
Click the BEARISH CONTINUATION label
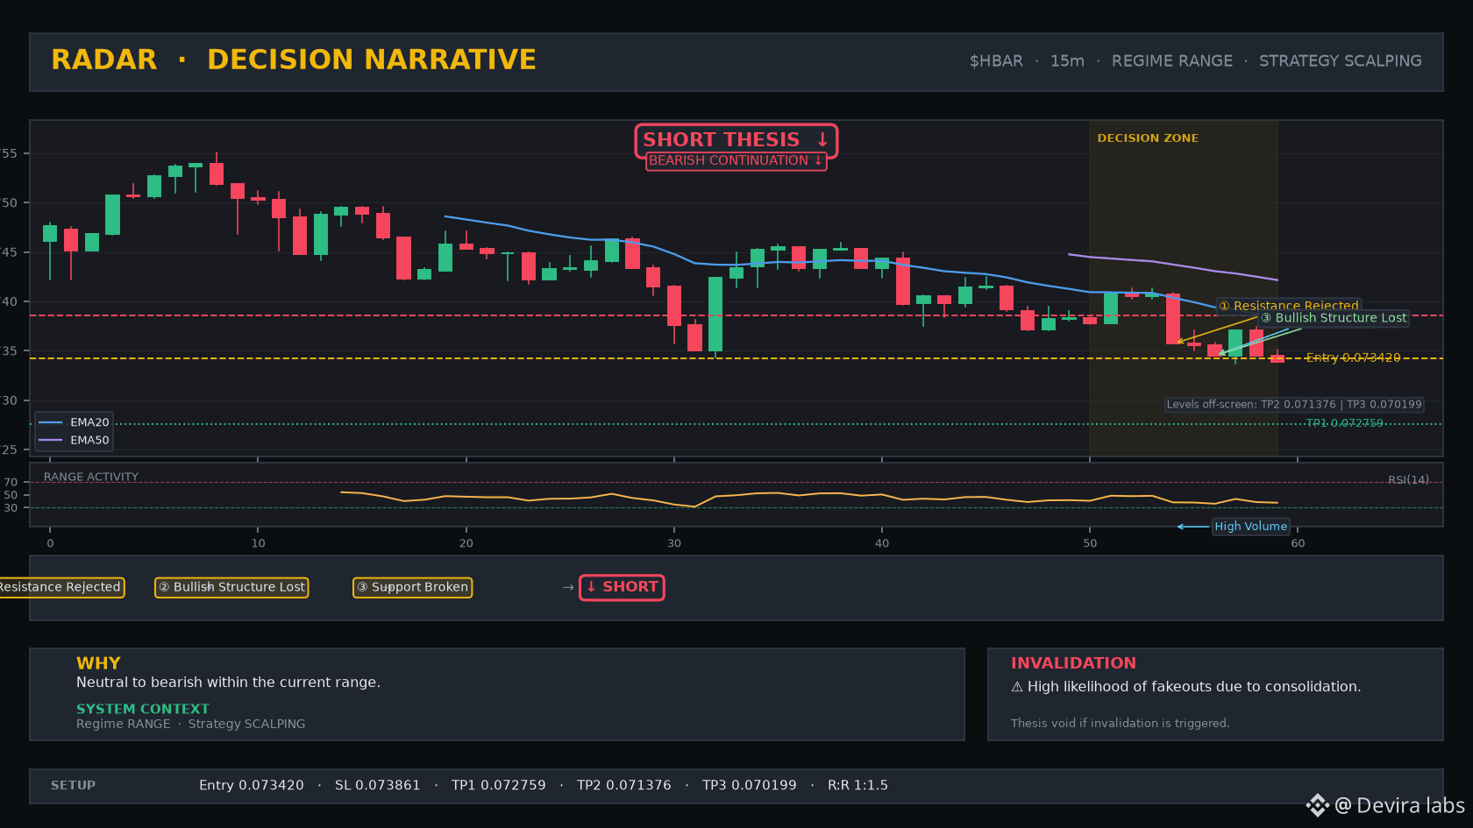(736, 160)
